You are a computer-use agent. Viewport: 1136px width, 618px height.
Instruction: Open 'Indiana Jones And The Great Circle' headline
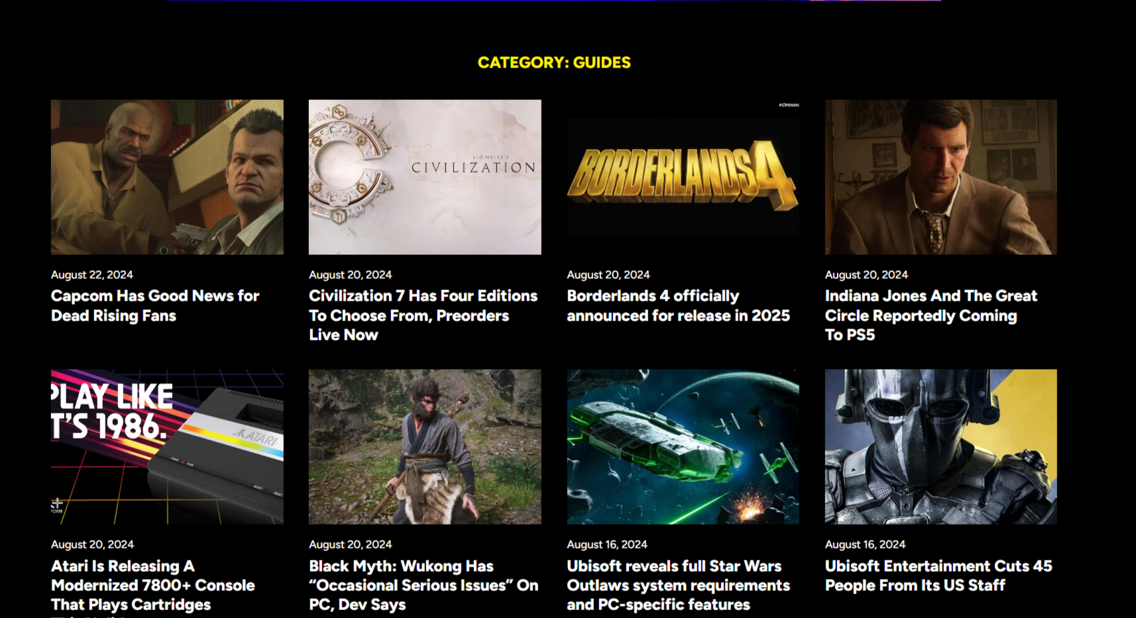[931, 315]
